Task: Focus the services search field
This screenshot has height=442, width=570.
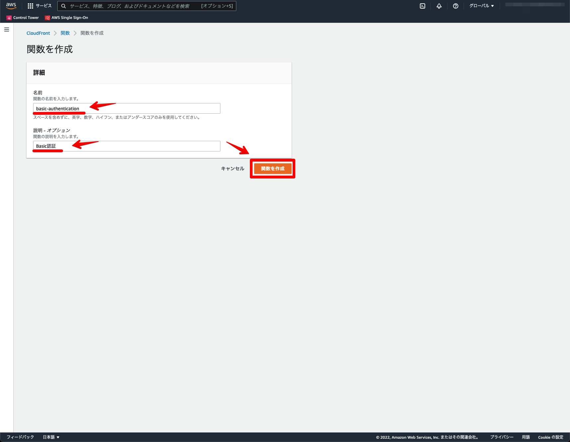Action: (147, 6)
